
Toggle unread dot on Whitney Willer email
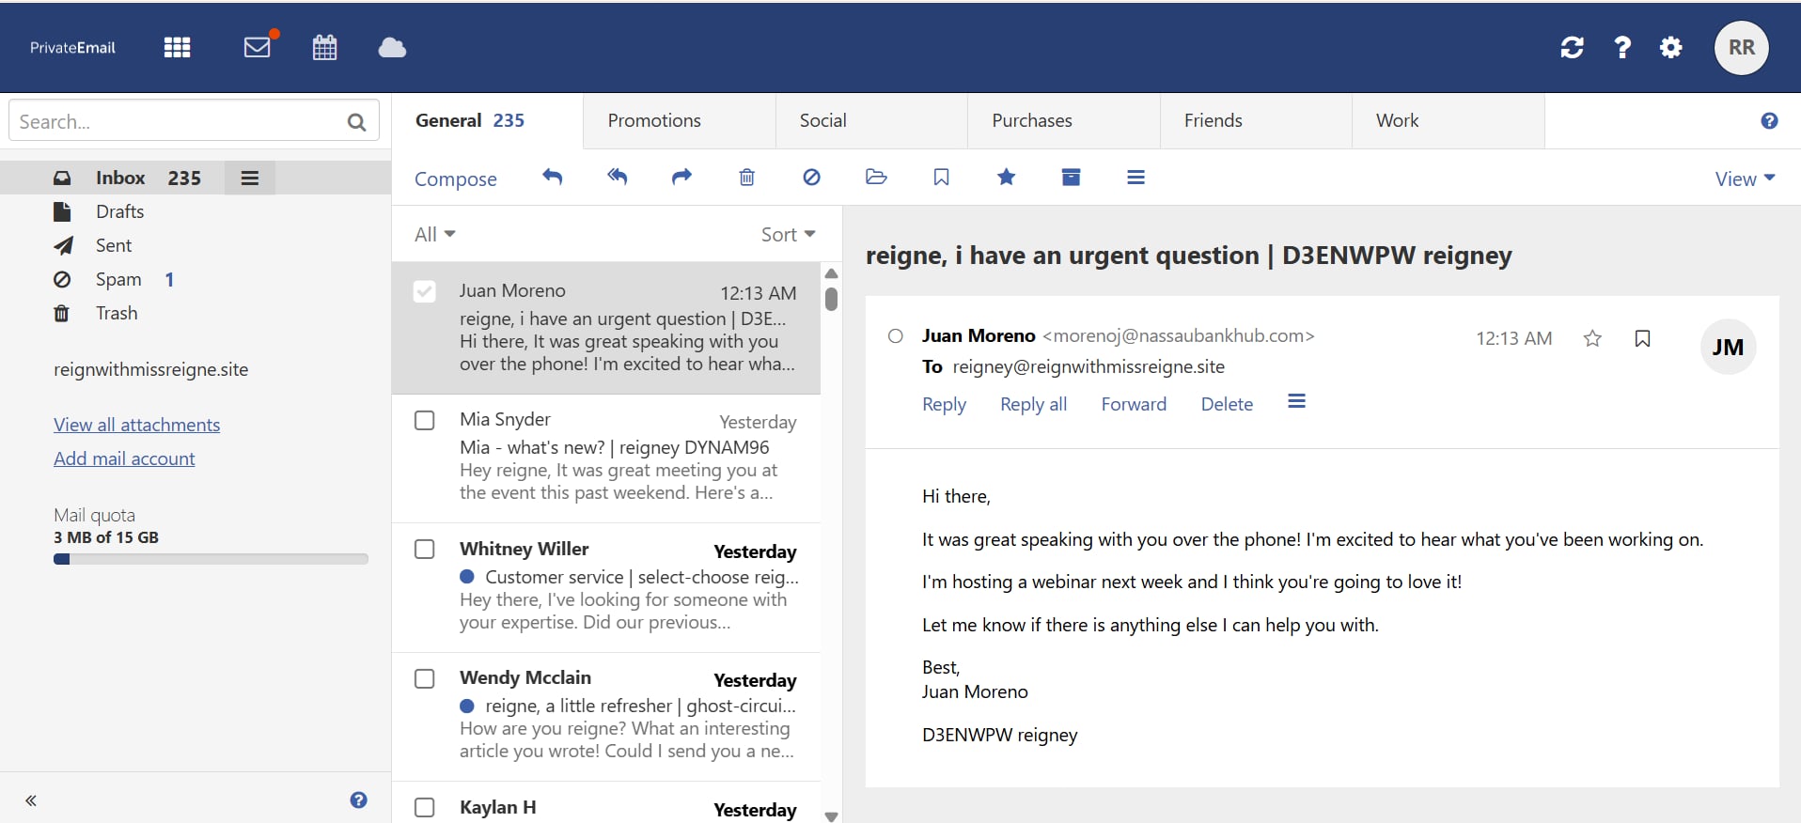coord(467,577)
